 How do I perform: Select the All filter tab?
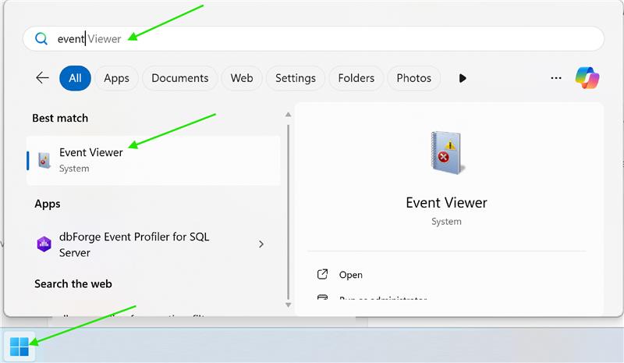pyautogui.click(x=75, y=78)
